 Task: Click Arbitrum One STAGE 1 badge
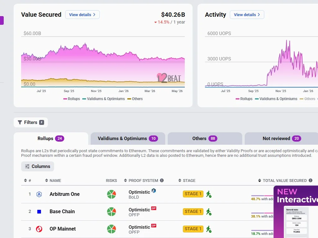pos(193,194)
